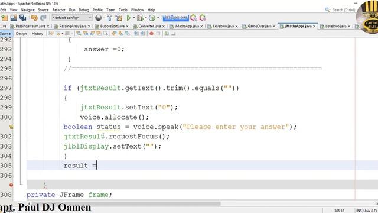Switch to the GameOver.java tab
Screen dimensions: 378x213
click(x=259, y=26)
